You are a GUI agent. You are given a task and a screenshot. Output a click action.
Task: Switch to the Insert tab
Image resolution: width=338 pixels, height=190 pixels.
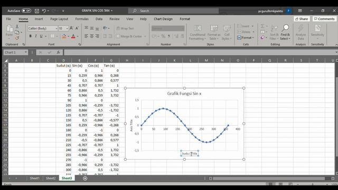(x=39, y=19)
